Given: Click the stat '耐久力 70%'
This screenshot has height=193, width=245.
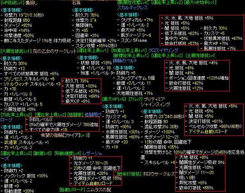Looking at the screenshot, I should [215, 28].
